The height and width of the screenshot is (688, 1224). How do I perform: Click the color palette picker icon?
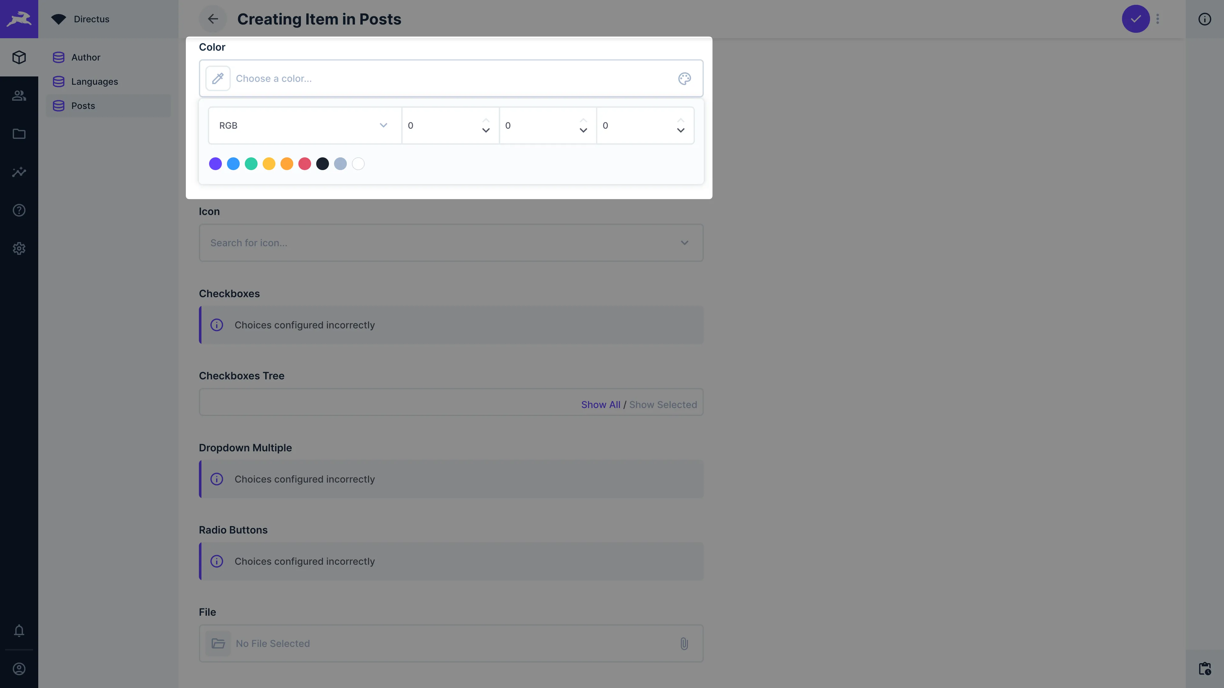click(x=684, y=78)
